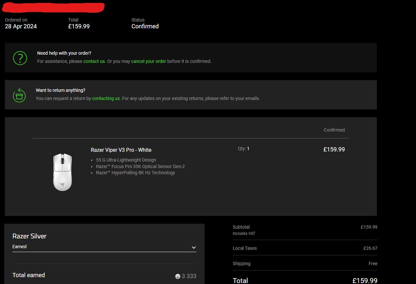Click the 'Confirmed' label in the product card
The width and height of the screenshot is (416, 284).
tap(334, 130)
